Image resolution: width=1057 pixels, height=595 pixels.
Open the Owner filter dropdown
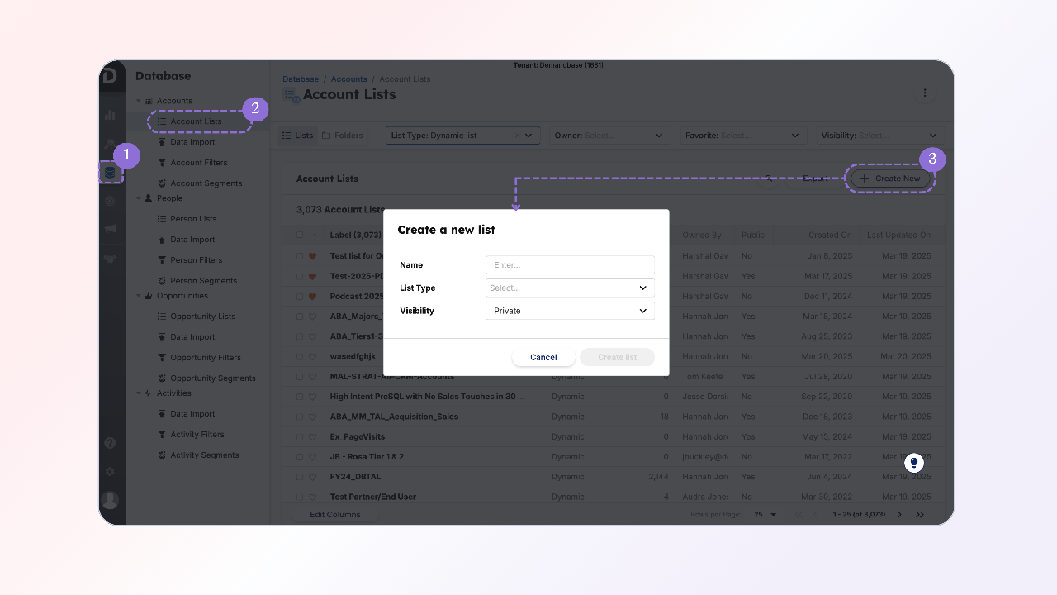point(609,135)
